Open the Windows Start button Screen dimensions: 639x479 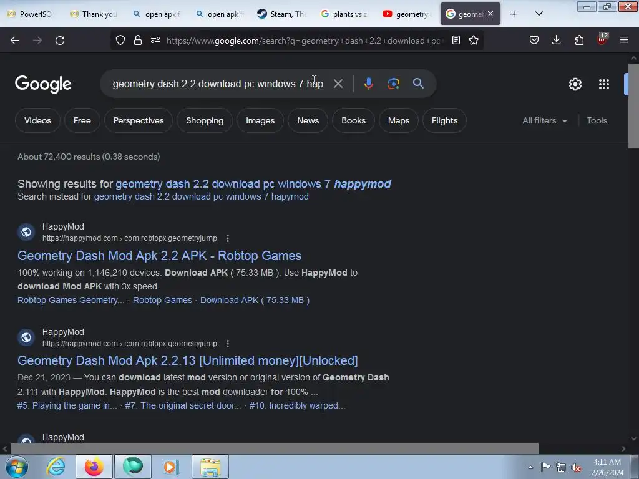(x=16, y=467)
